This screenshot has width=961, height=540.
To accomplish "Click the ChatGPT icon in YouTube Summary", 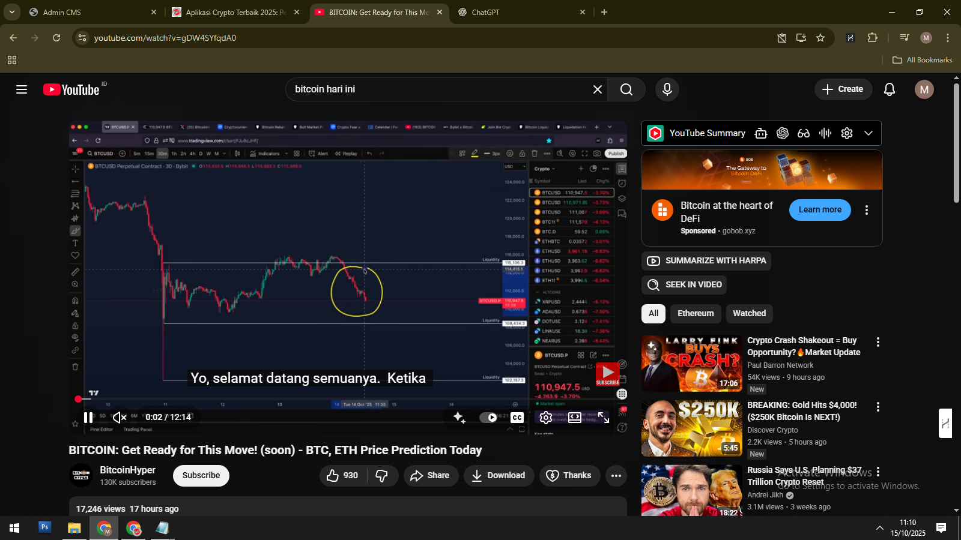I will click(x=782, y=133).
